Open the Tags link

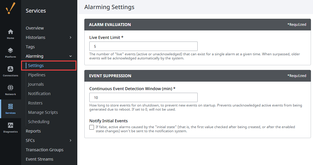pyautogui.click(x=30, y=47)
